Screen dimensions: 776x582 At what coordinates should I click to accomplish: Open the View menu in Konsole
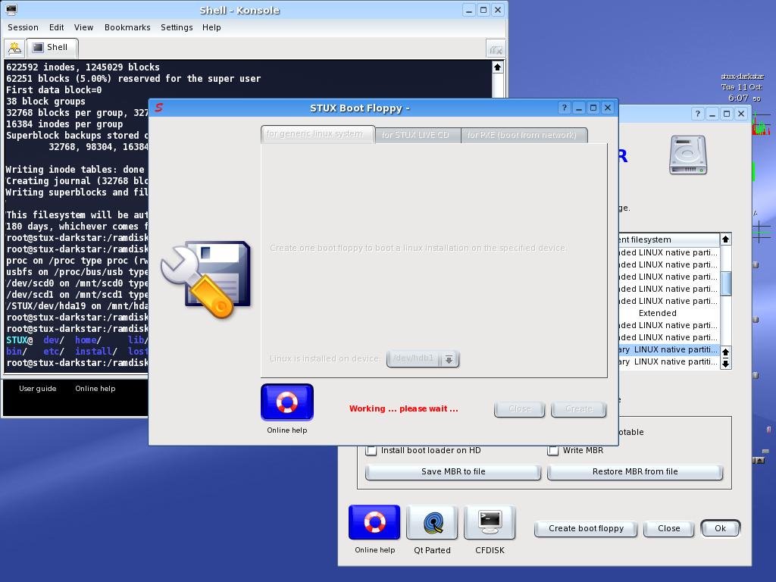[x=83, y=27]
